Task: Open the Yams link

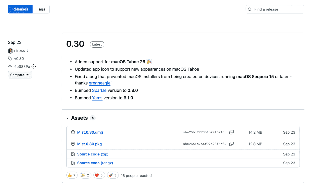Action: (97, 98)
